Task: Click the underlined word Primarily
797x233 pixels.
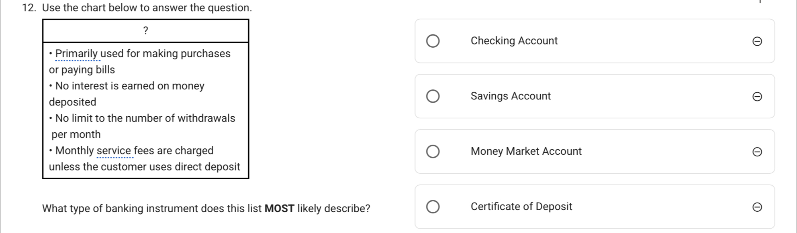Action: (x=78, y=54)
